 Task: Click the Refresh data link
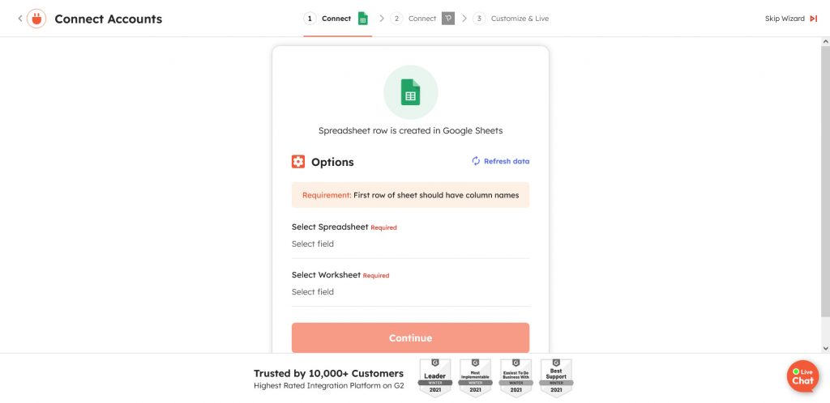pos(501,162)
